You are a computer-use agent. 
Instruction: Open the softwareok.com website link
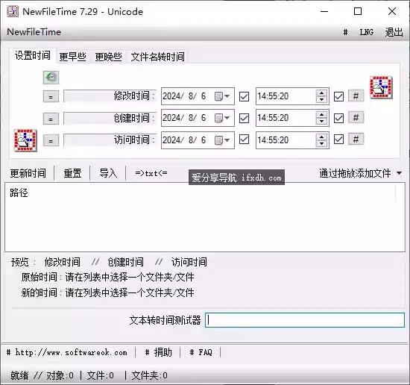67,353
